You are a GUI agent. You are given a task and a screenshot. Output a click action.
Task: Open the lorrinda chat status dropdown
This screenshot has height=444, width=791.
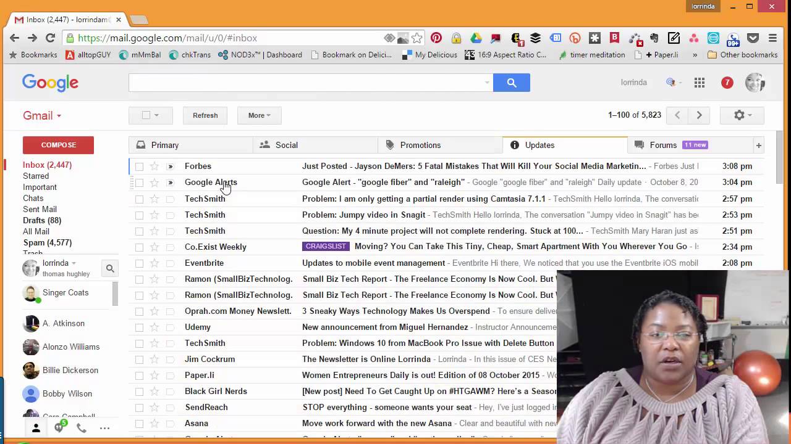click(x=74, y=263)
